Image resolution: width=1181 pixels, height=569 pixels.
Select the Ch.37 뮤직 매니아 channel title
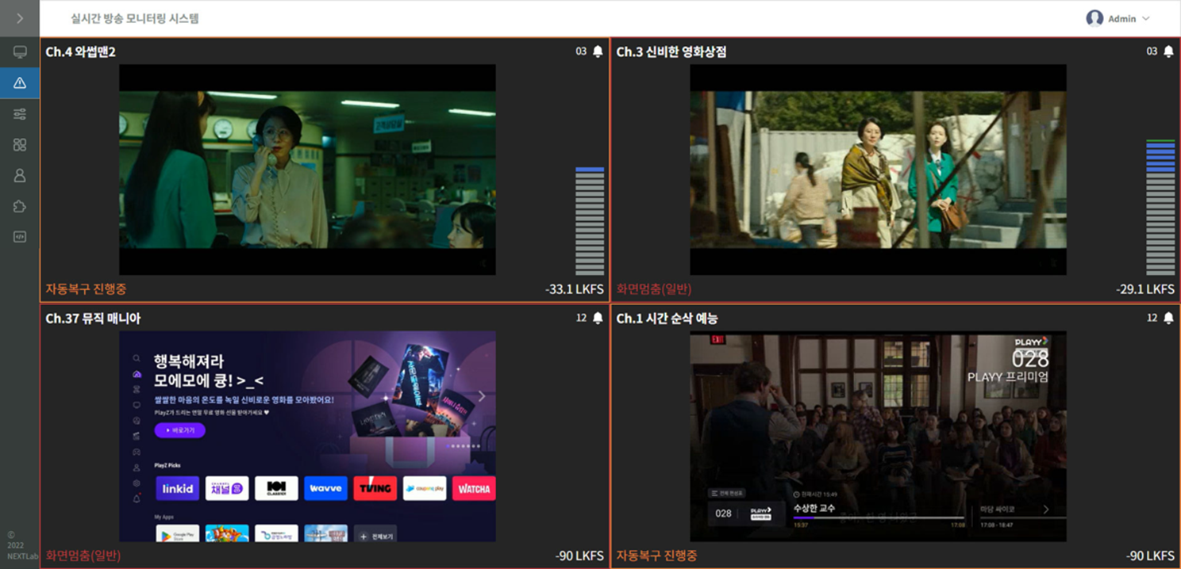pos(93,318)
